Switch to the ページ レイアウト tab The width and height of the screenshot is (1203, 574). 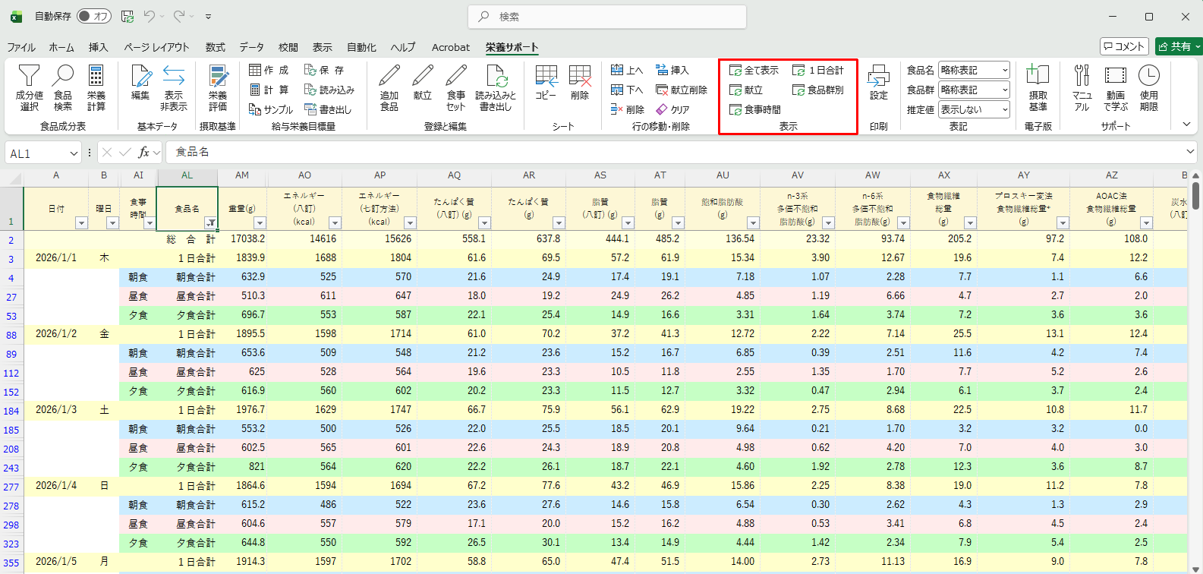point(156,47)
